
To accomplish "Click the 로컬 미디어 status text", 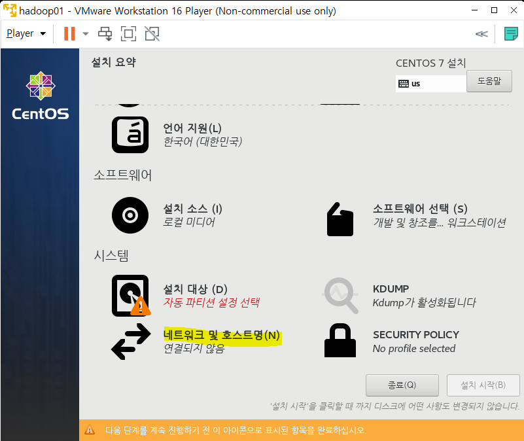I will pos(189,222).
